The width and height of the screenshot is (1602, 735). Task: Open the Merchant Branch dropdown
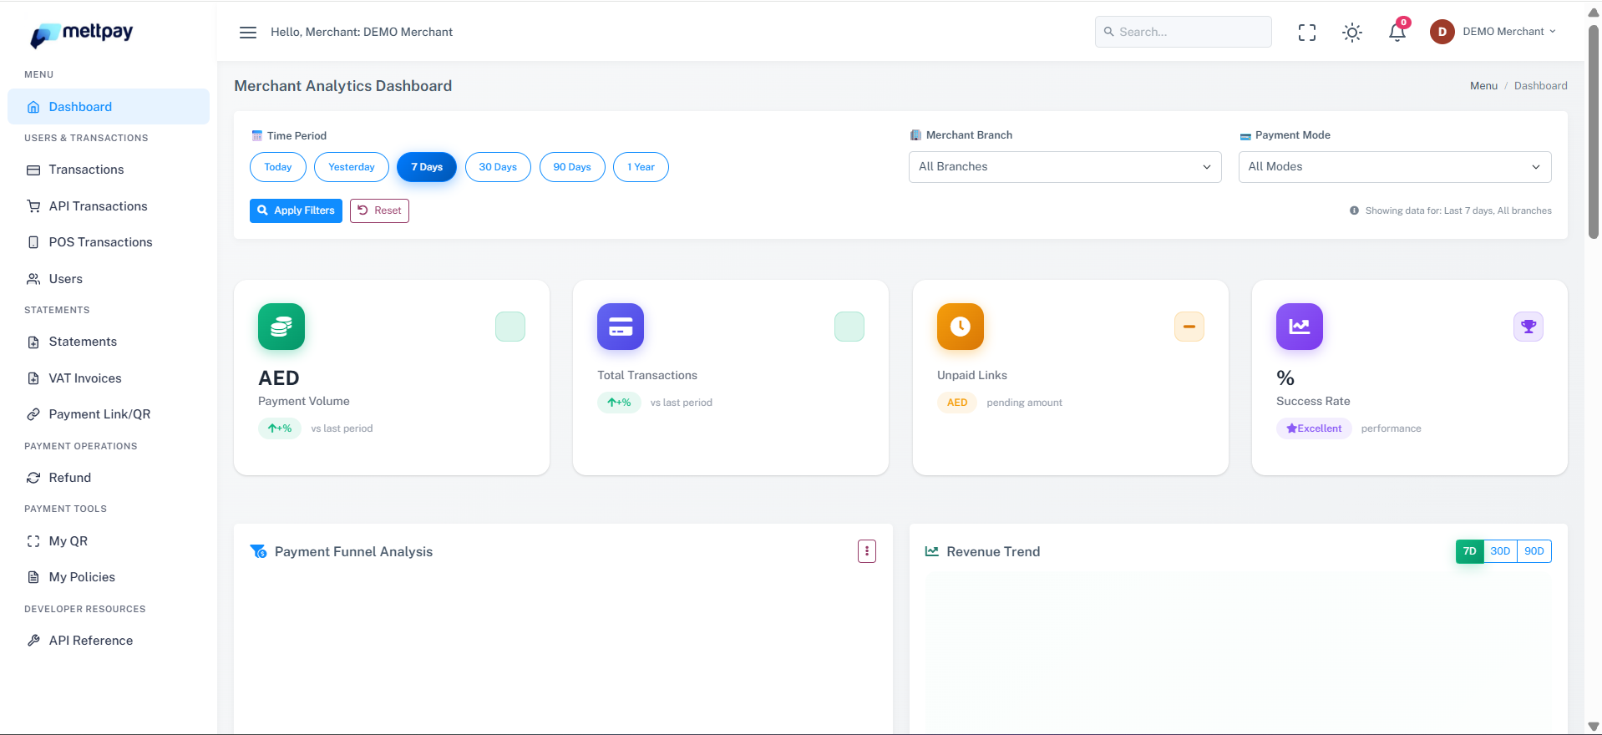point(1065,167)
